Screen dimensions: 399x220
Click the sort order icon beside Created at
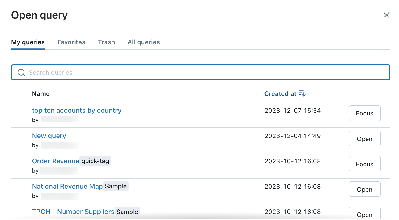(x=302, y=93)
